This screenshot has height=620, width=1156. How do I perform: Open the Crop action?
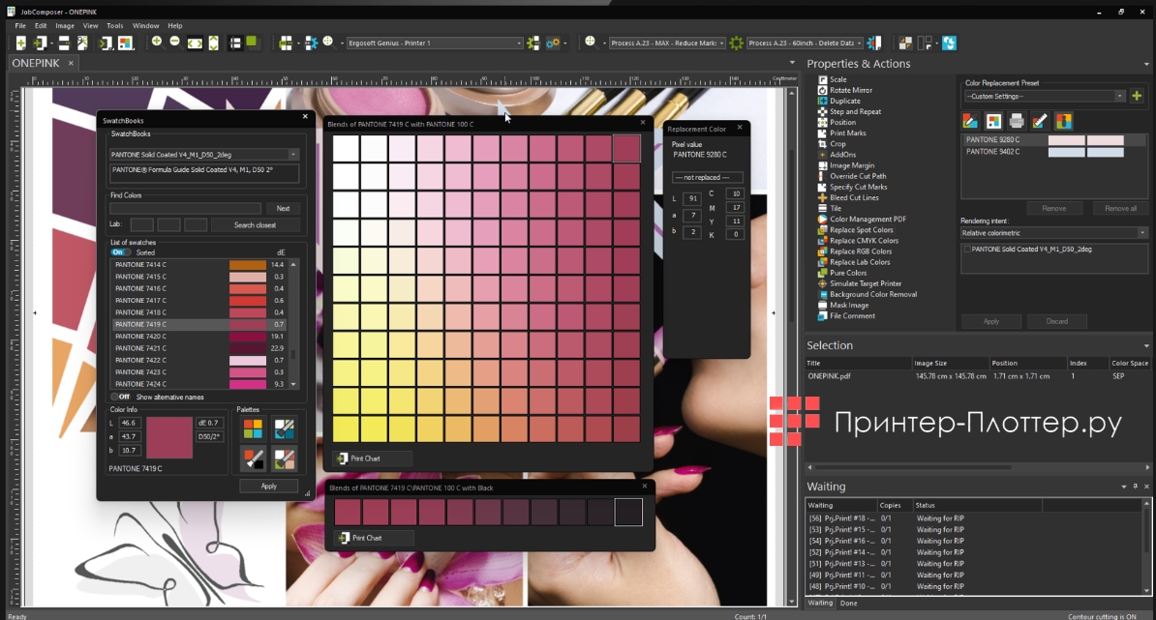[x=837, y=144]
